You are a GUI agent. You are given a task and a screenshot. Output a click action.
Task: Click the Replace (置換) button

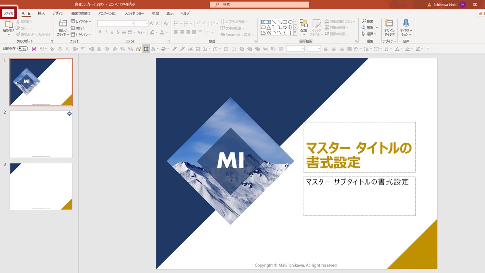[368, 28]
